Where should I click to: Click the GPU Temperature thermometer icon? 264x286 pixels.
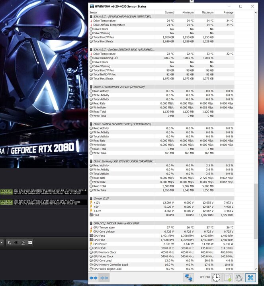point(91,228)
